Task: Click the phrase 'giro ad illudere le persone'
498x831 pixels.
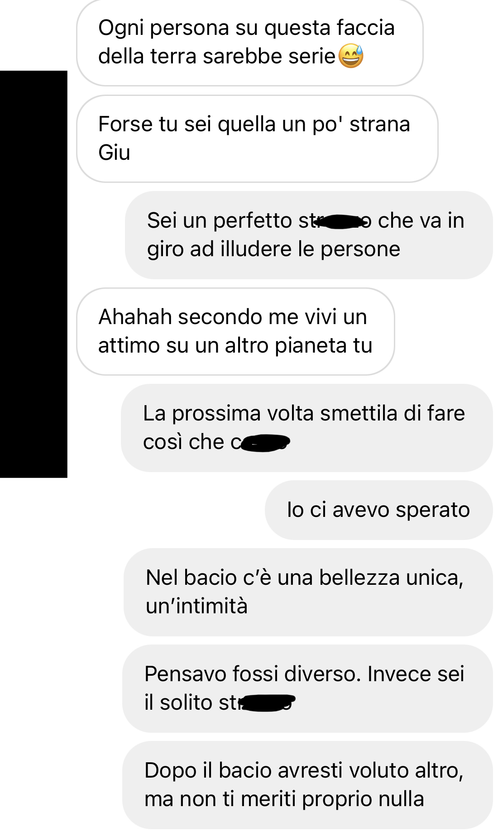Action: click(x=273, y=249)
